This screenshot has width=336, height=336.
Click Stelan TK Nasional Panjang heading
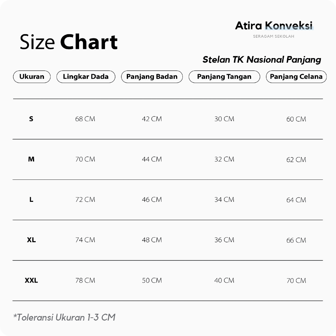click(x=262, y=60)
